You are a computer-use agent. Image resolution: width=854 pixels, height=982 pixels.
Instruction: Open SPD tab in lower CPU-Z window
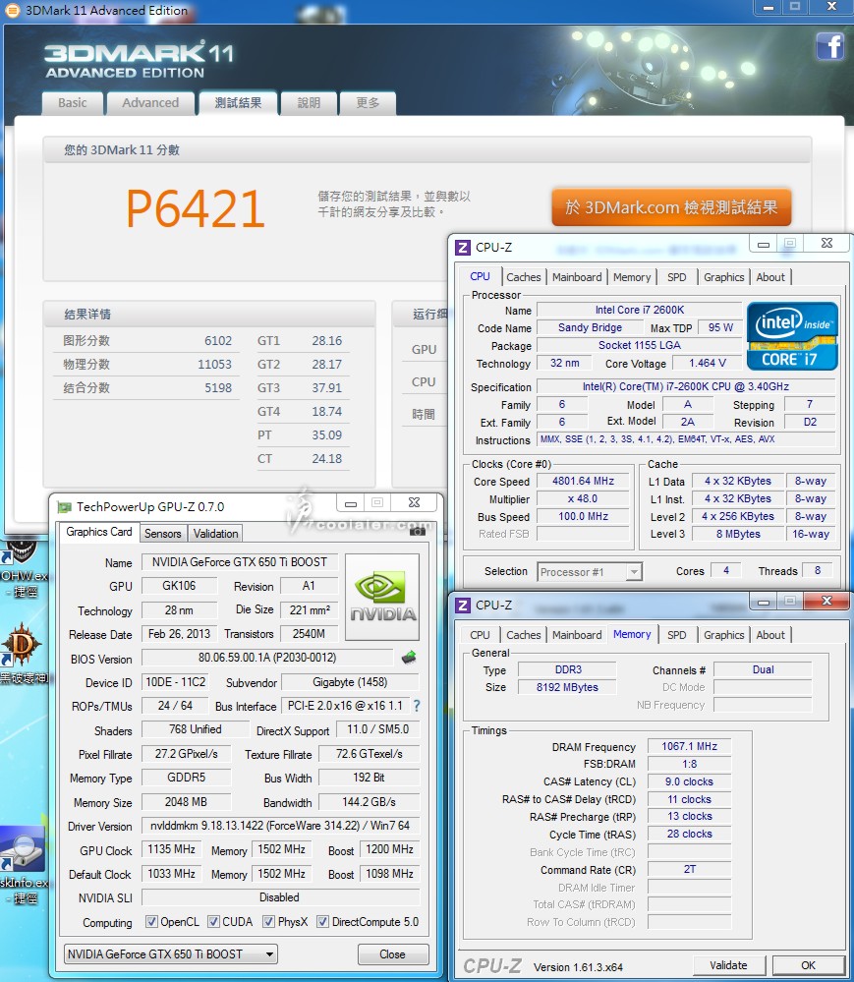click(677, 634)
